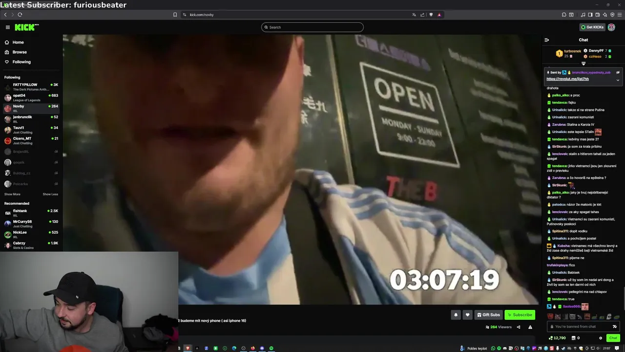Click the Brave shields icon
625x352 pixels.
[x=431, y=15]
